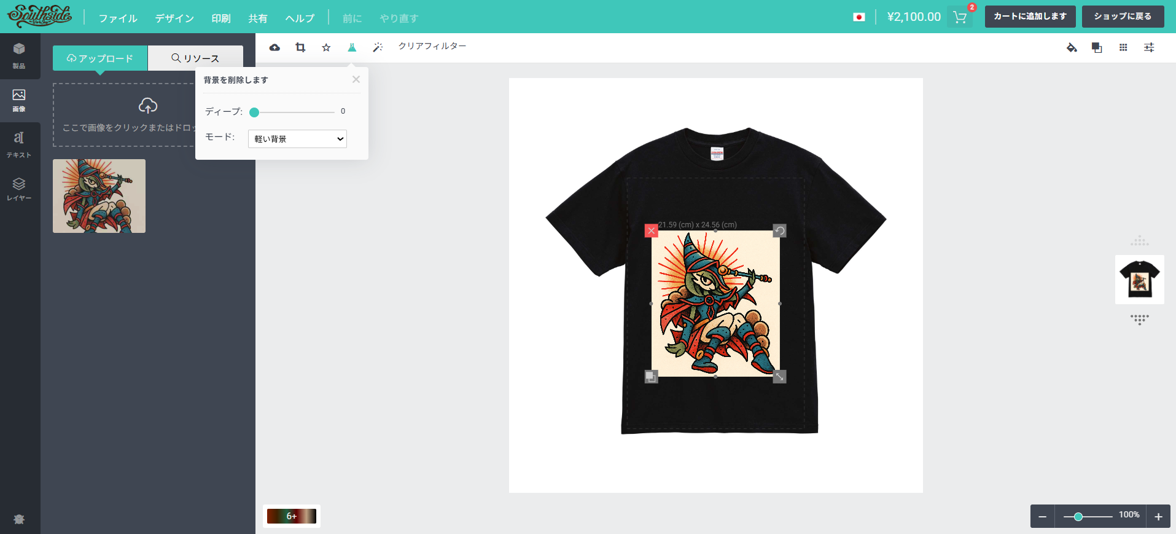Open the magic wand effects tool
Screen dimensions: 1176x534
tap(378, 47)
